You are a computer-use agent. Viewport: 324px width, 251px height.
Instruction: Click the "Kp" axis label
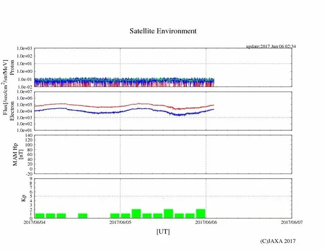tap(24, 198)
